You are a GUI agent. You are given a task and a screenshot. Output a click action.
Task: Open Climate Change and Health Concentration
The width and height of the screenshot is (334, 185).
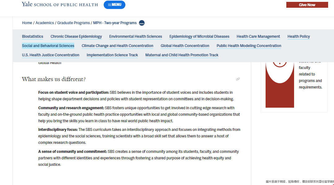(x=117, y=46)
